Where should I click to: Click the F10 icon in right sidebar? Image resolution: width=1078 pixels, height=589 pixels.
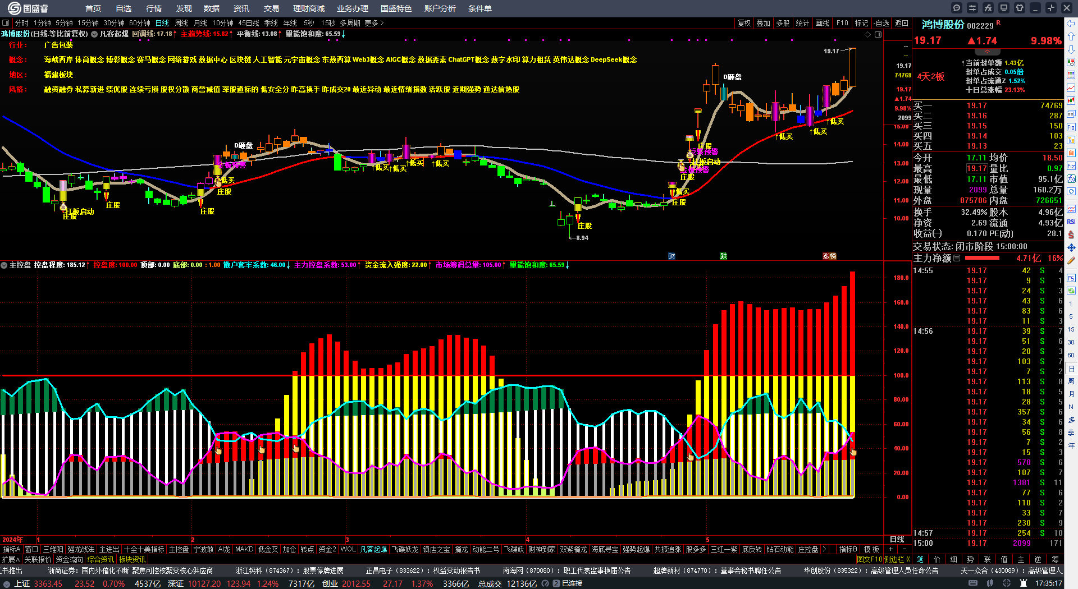click(x=1071, y=127)
